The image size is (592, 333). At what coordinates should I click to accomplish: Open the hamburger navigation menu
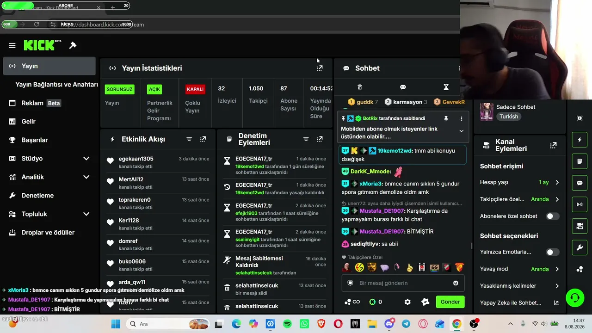click(x=12, y=45)
